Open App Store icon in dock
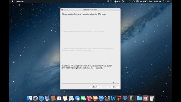 [101, 98]
